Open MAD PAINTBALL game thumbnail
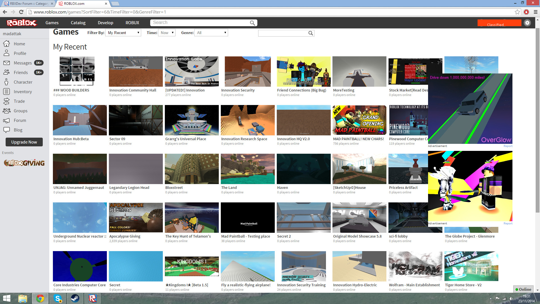 click(x=359, y=120)
